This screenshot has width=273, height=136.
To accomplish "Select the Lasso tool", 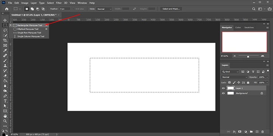I will point(5,30).
